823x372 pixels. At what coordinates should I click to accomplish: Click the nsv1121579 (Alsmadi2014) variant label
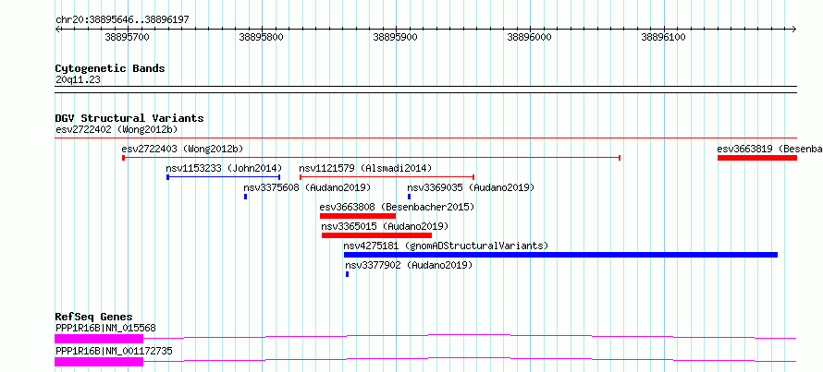point(365,168)
